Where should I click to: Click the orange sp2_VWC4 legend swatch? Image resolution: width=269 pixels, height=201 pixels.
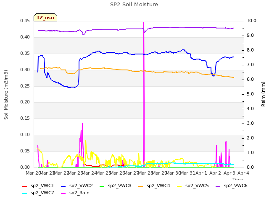coord(141,186)
